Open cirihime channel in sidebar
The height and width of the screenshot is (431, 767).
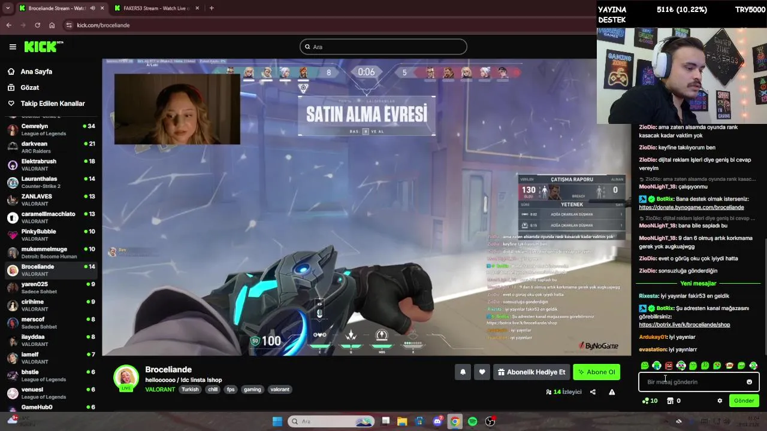[51, 305]
